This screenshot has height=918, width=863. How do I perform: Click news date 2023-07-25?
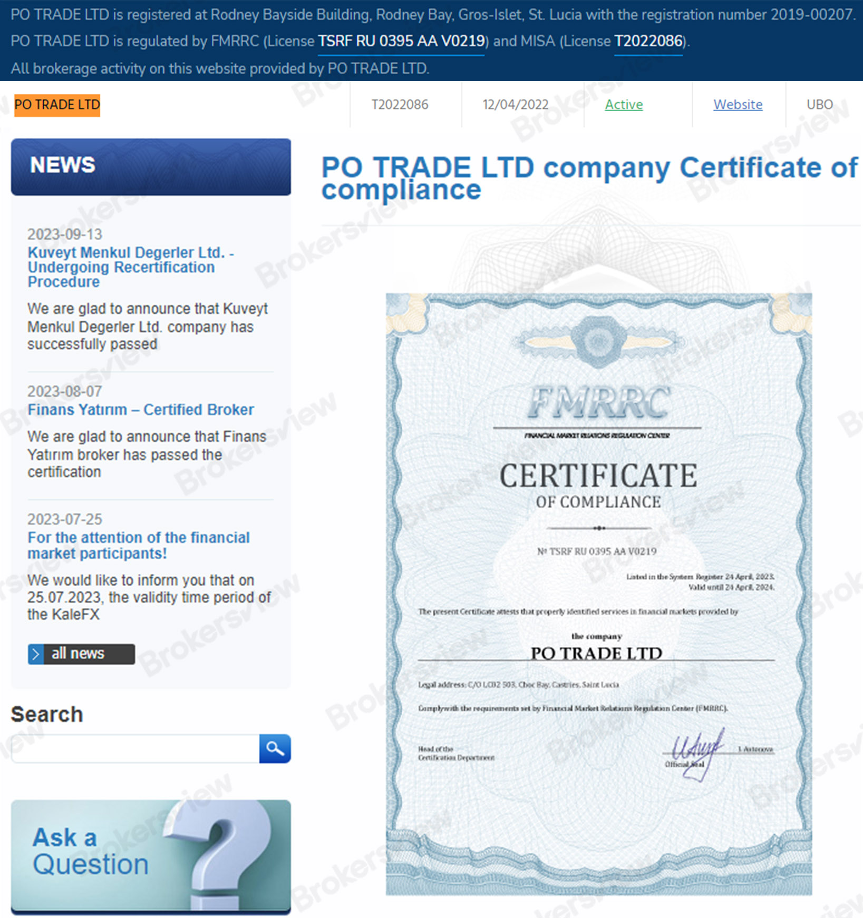pos(64,519)
